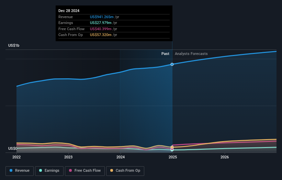
Task: Toggle the Earnings legend button
Action: point(49,171)
